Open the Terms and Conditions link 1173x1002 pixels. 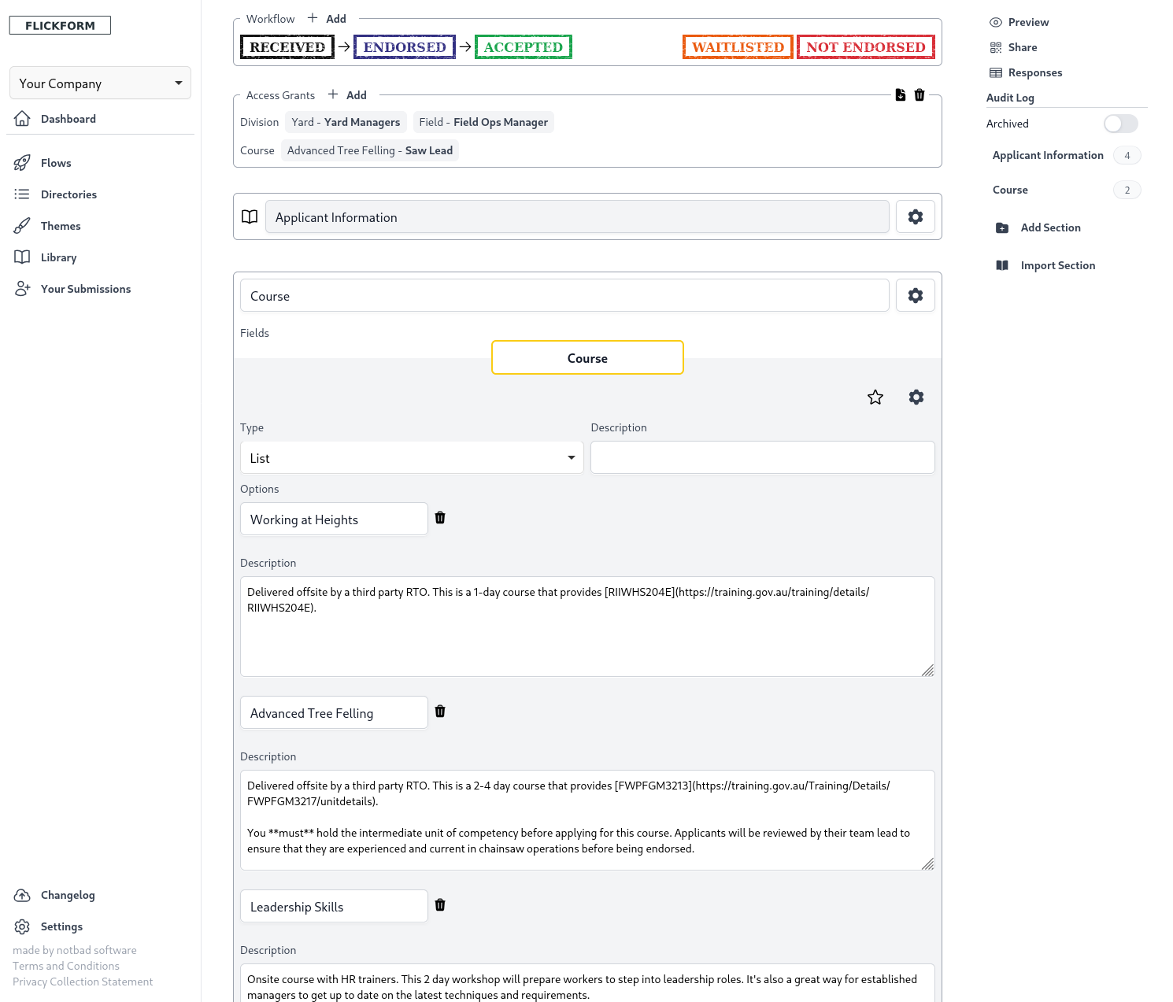pyautogui.click(x=65, y=966)
